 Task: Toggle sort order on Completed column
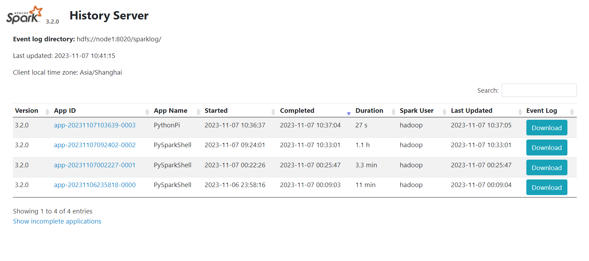(297, 111)
